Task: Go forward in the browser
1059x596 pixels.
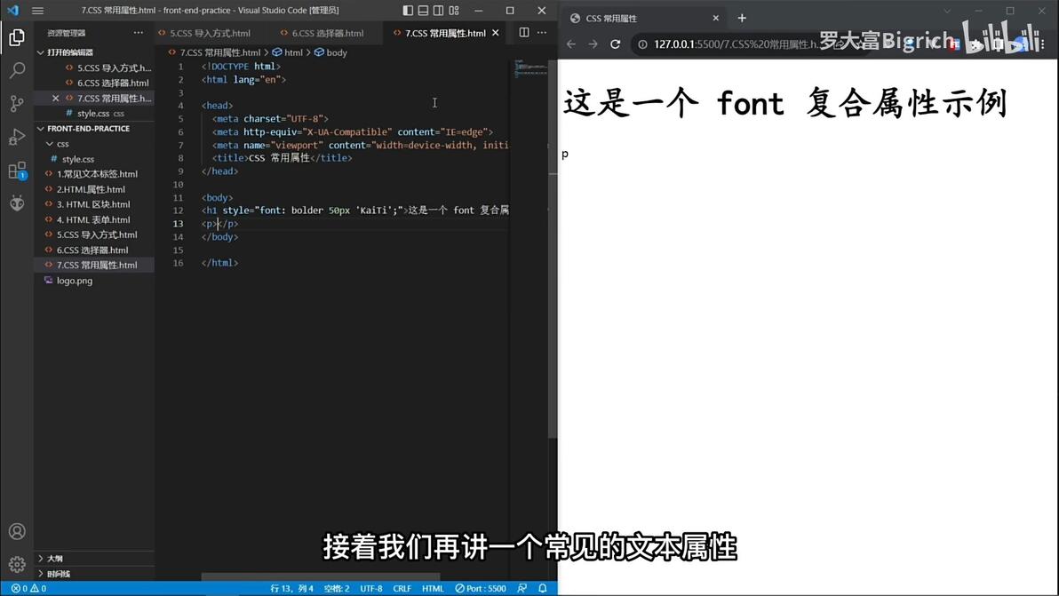Action: tap(593, 44)
